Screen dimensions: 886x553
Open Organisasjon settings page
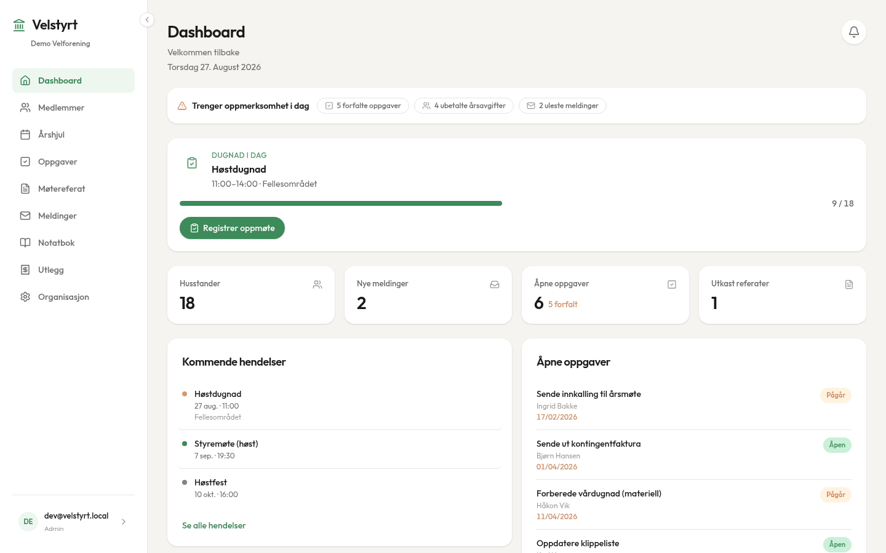coord(73,297)
